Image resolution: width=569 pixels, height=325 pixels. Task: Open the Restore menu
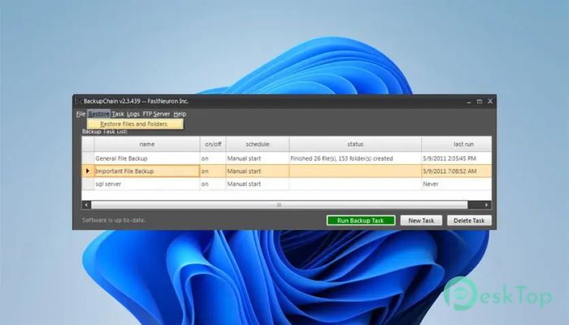pyautogui.click(x=98, y=114)
